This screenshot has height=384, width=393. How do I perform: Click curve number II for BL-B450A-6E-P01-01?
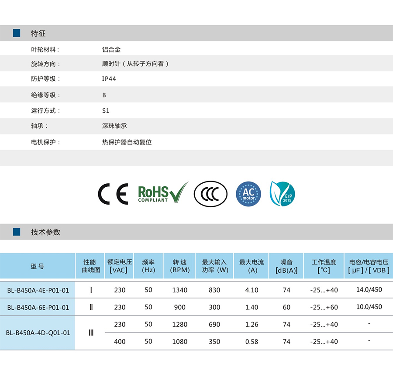click(91, 307)
